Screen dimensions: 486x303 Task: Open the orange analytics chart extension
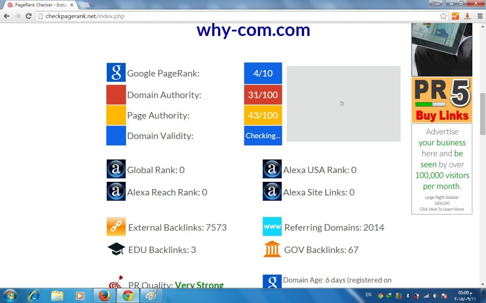455,16
